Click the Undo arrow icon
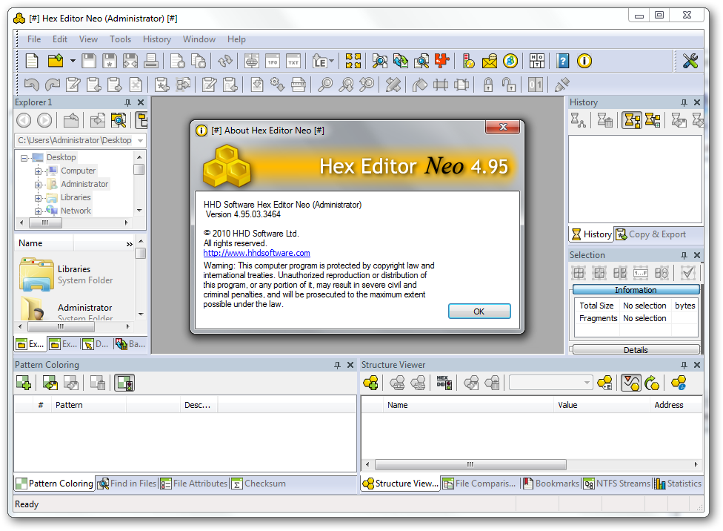Screen dimensions: 723x531 31,85
